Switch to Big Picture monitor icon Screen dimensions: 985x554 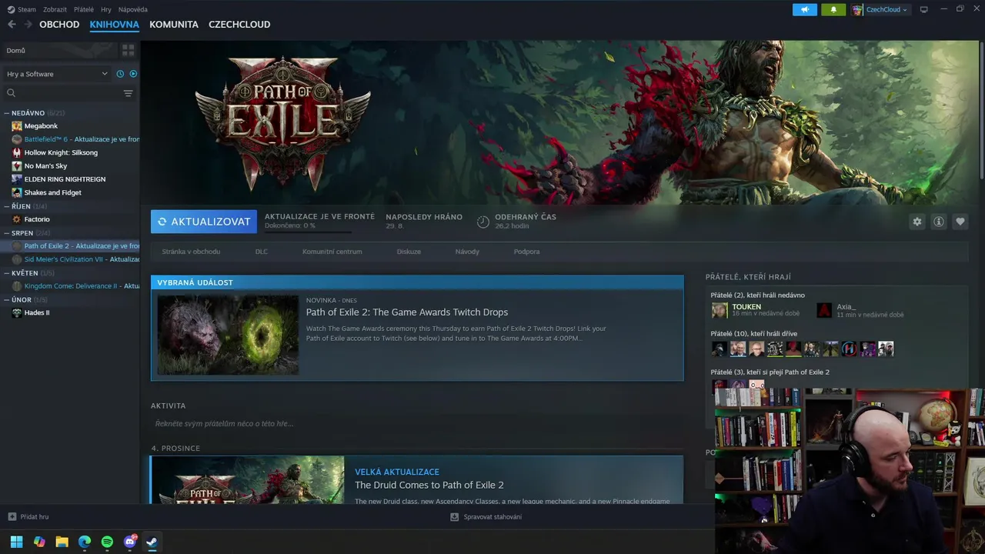924,9
